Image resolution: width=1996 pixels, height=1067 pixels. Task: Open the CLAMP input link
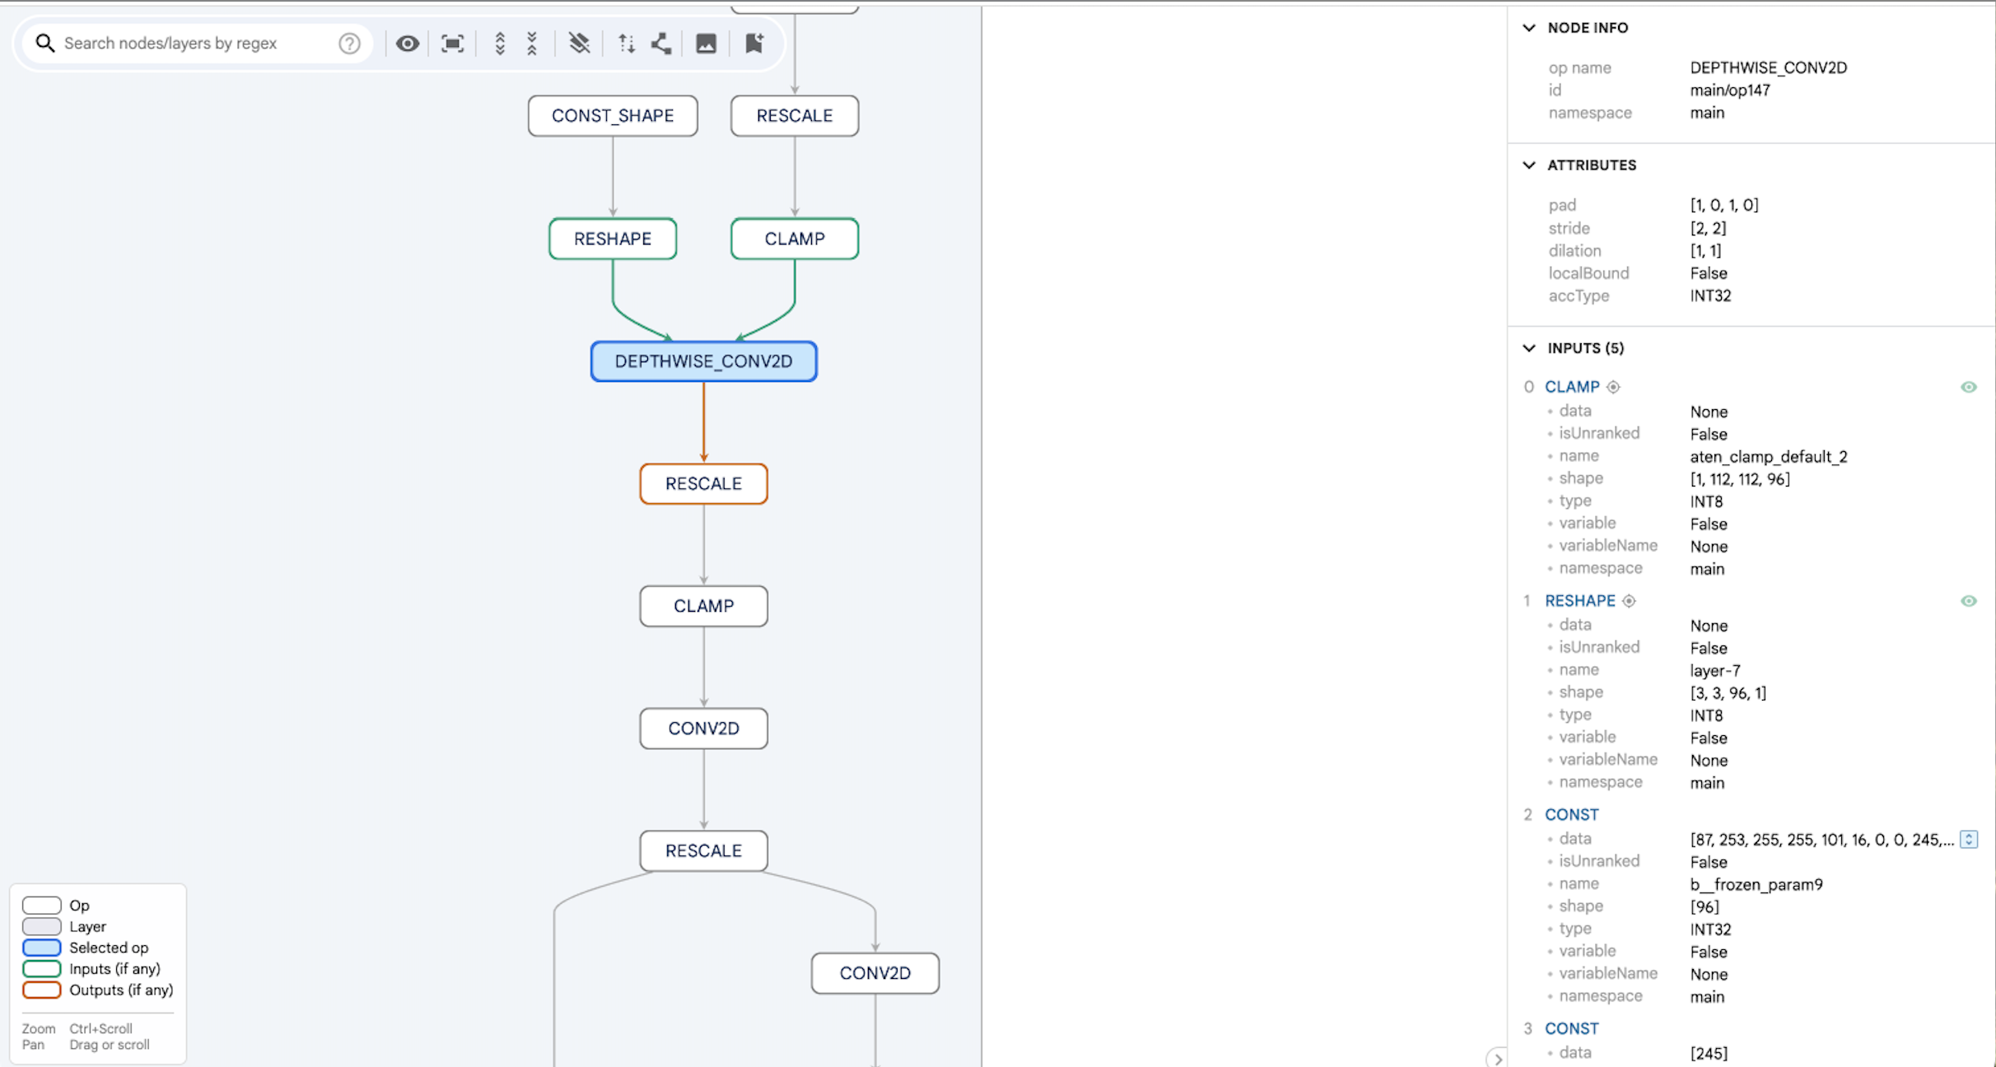point(1572,386)
